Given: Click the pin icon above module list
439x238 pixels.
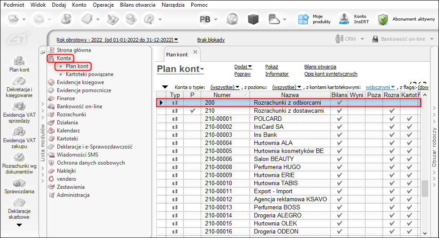Looking at the screenshot, I should tap(43, 52).
